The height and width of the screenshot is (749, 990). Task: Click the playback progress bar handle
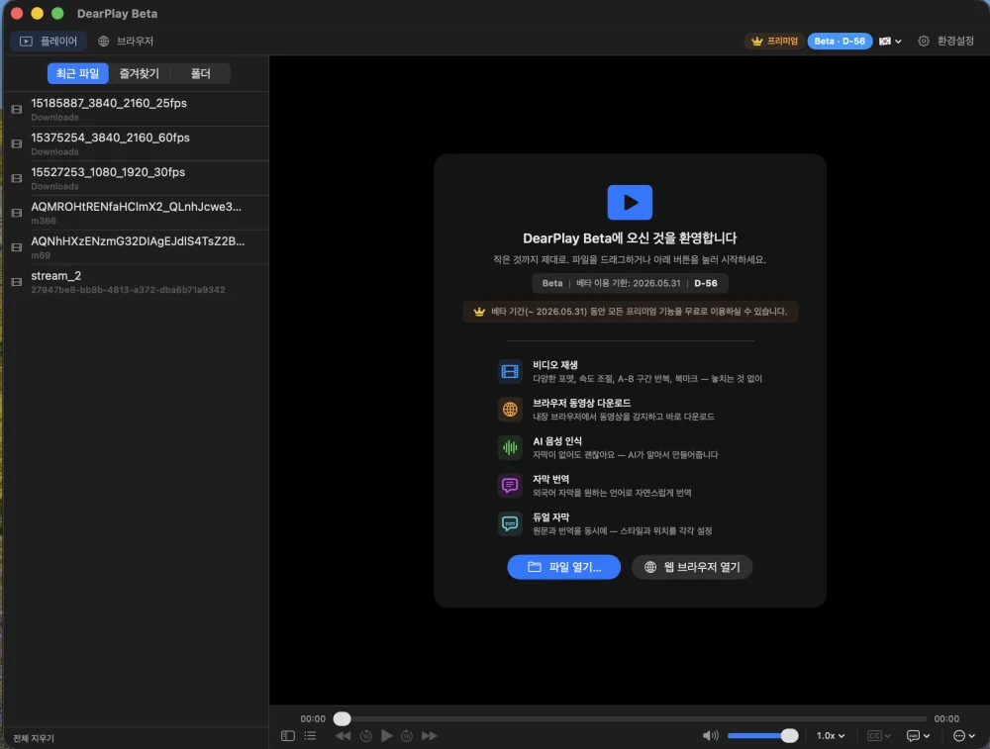[x=343, y=718]
